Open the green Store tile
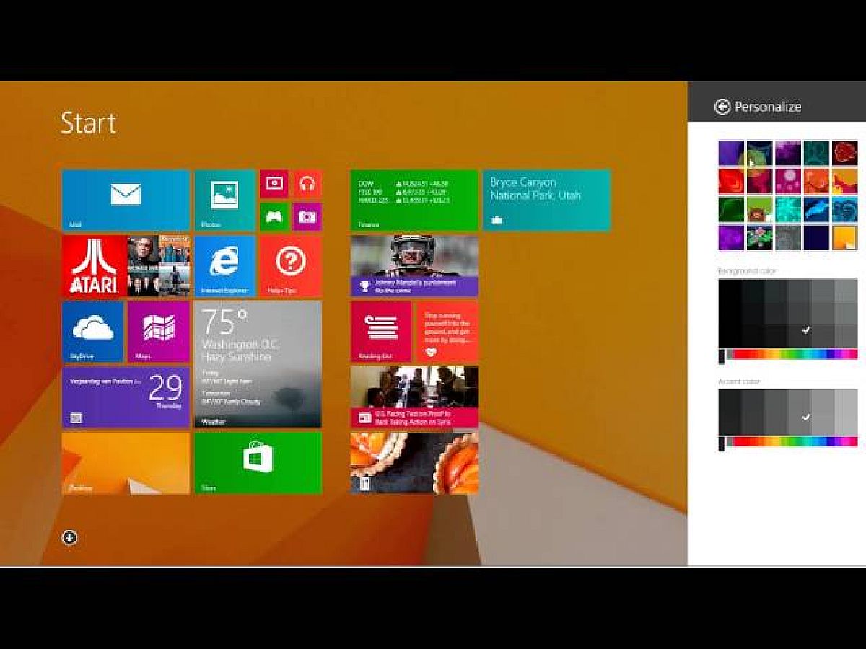Image resolution: width=866 pixels, height=649 pixels. click(258, 462)
